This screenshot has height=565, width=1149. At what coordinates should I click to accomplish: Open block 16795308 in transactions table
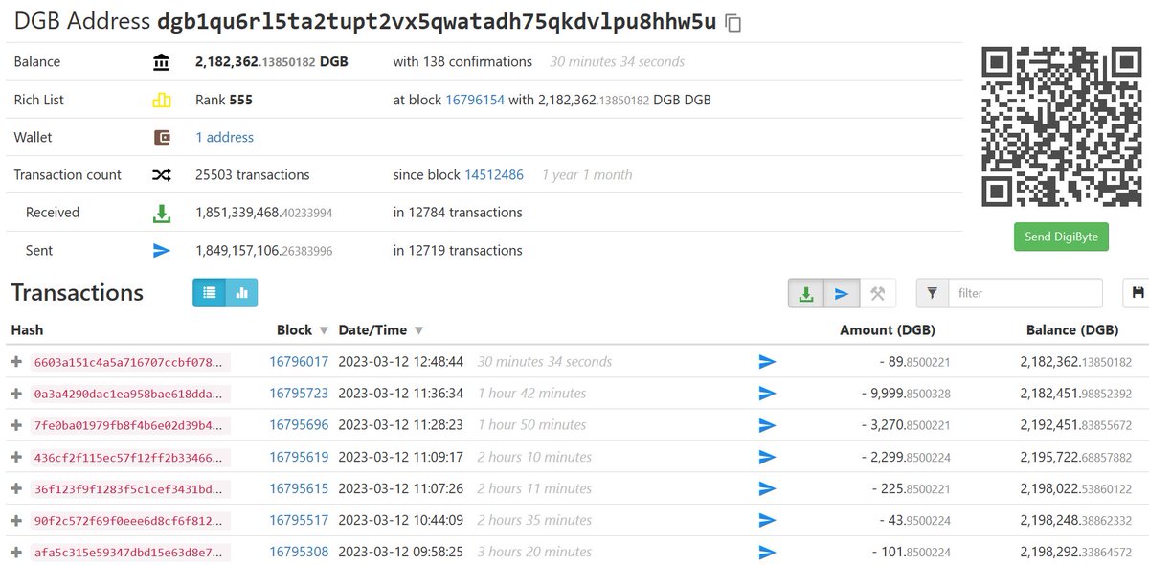click(x=299, y=552)
